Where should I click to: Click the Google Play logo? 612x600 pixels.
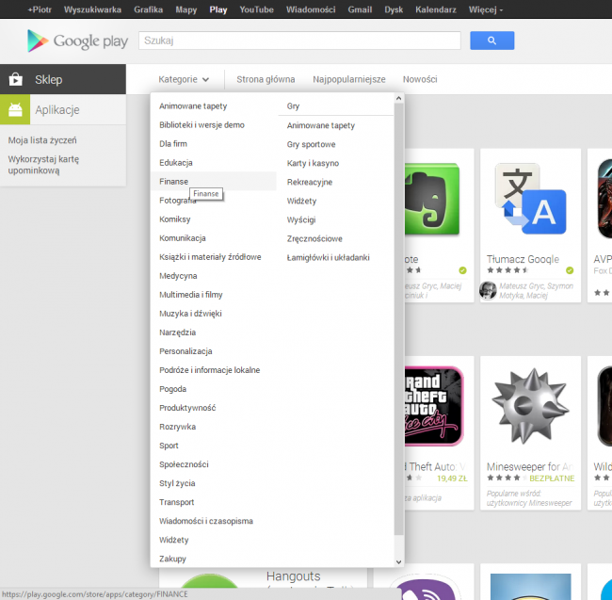77,41
